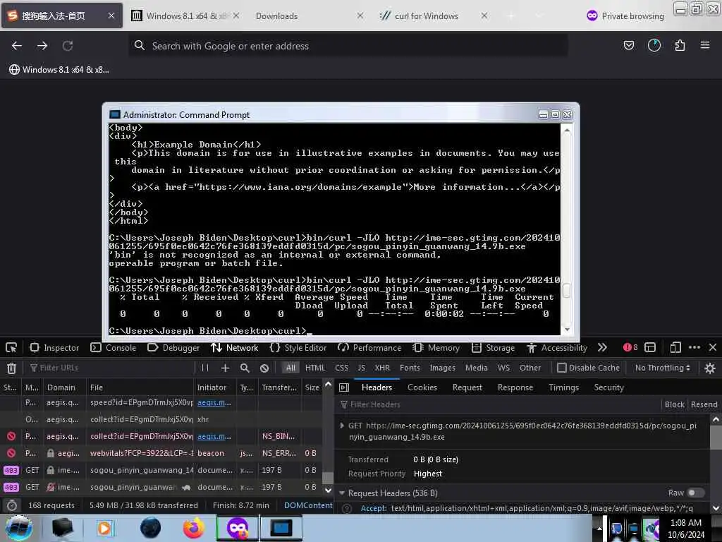Open the Extensions puzzle icon
This screenshot has width=722, height=542.
[680, 45]
